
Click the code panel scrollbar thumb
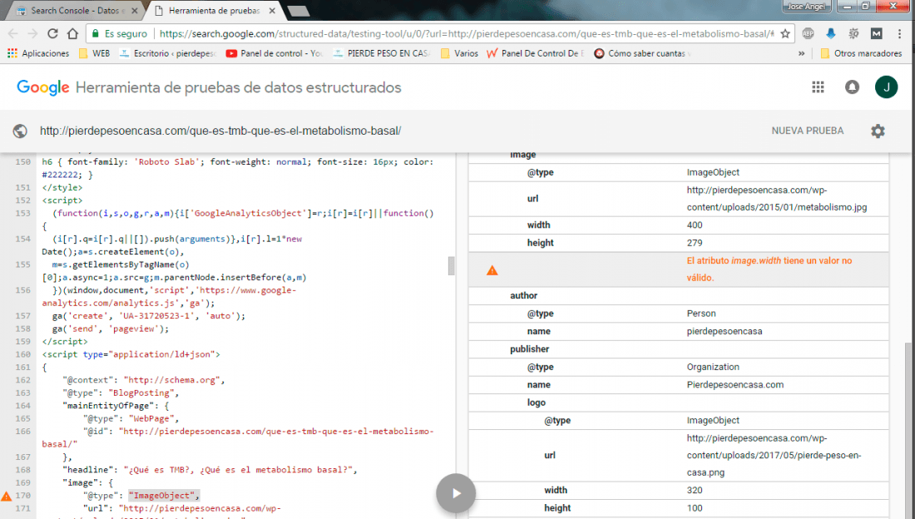451,265
